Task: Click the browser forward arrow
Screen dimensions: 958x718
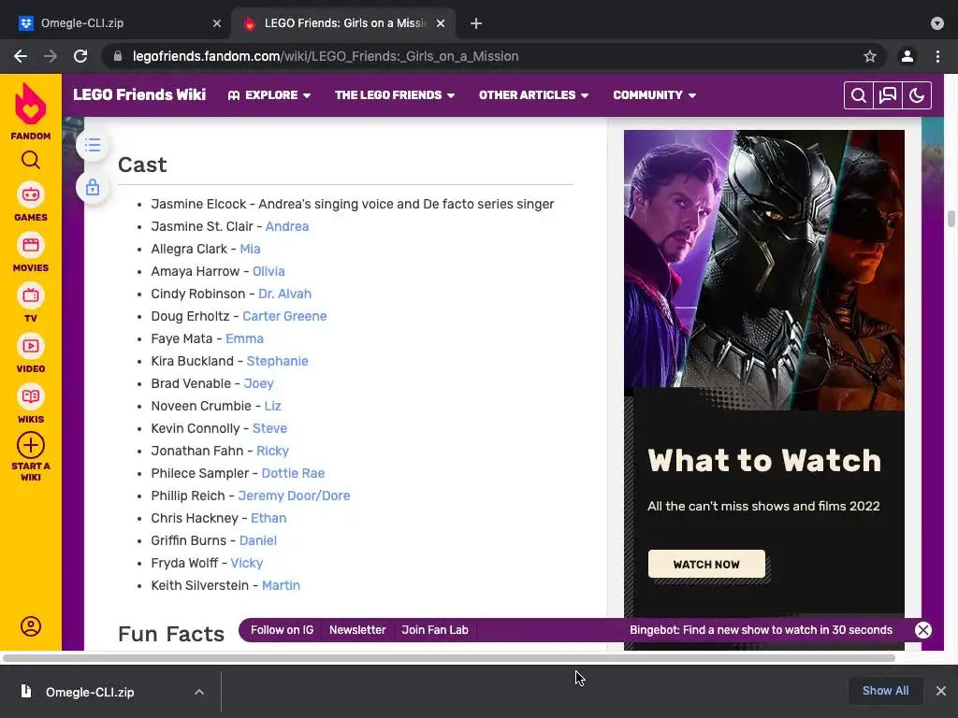Action: pos(51,56)
